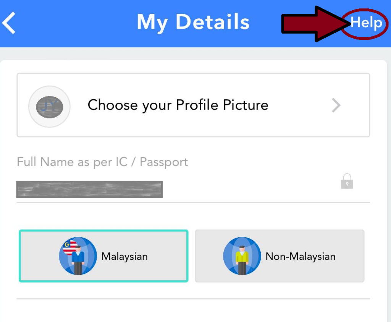Click the Non-Malaysian person globe icon
This screenshot has height=322, width=391.
point(242,256)
